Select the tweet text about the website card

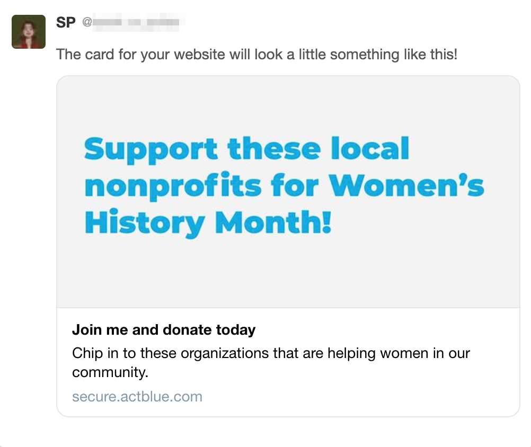pyautogui.click(x=257, y=54)
